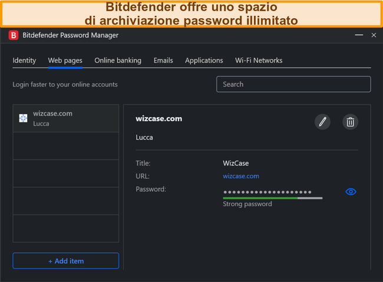Click the Bitdefender red B logo
Screen dimensions: 383x282
click(14, 35)
